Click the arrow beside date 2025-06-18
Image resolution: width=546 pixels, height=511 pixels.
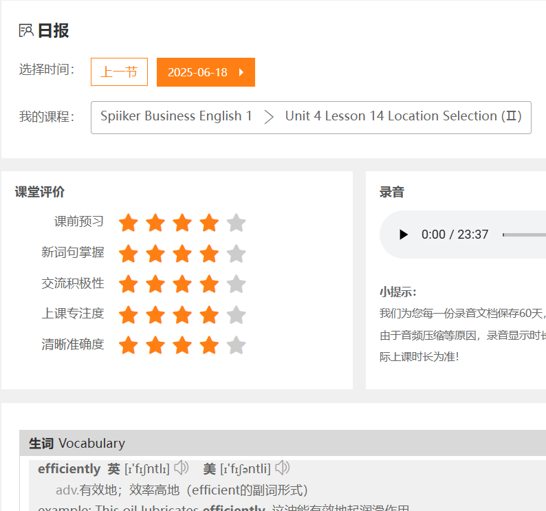(x=241, y=72)
